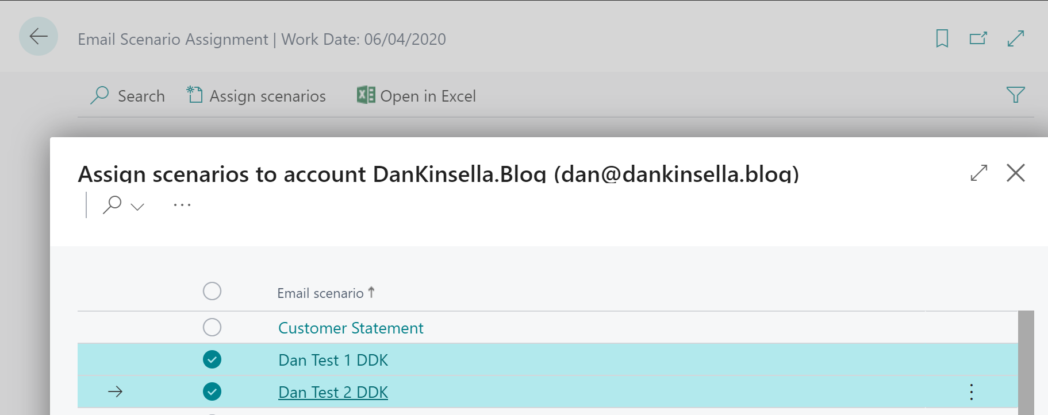Viewport: 1048px width, 415px height.
Task: Expand the search dropdown chevron in the dialog
Action: coord(137,207)
